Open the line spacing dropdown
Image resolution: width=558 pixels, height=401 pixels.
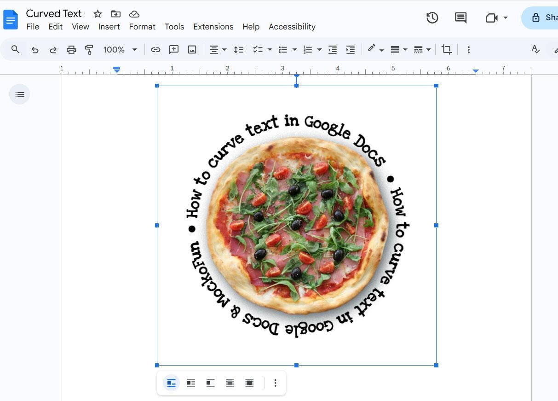pos(239,49)
